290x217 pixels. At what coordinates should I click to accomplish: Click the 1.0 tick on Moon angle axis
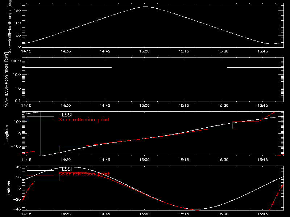[18, 89]
